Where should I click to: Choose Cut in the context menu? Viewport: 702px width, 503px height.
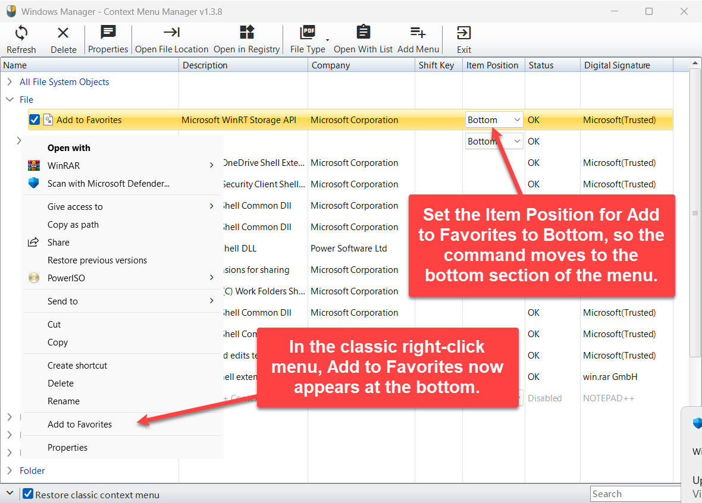[x=122, y=325]
